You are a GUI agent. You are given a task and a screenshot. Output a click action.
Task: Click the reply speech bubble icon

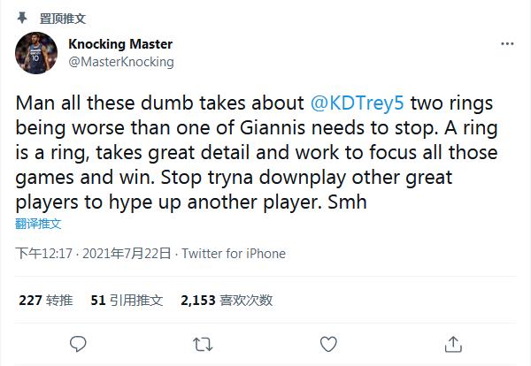coord(78,342)
